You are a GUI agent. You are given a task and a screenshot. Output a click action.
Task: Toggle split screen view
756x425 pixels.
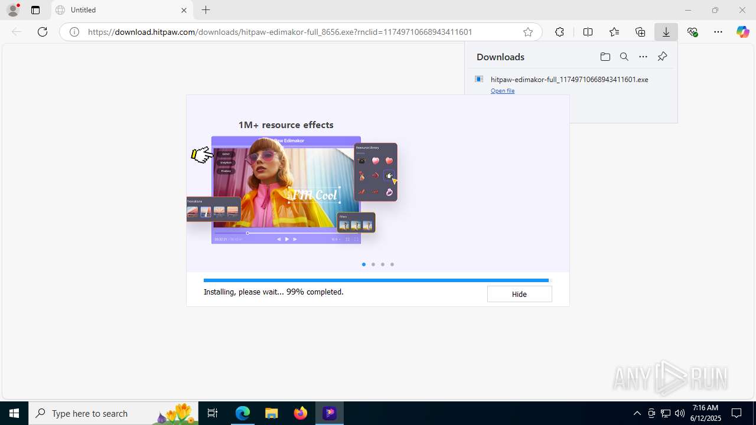coord(588,32)
